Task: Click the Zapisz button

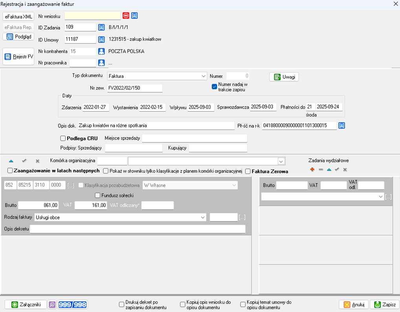Action: (x=384, y=305)
